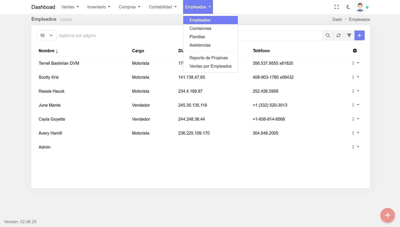The height and width of the screenshot is (227, 400).
Task: Click the refresh icon in the toolbar
Action: click(338, 35)
